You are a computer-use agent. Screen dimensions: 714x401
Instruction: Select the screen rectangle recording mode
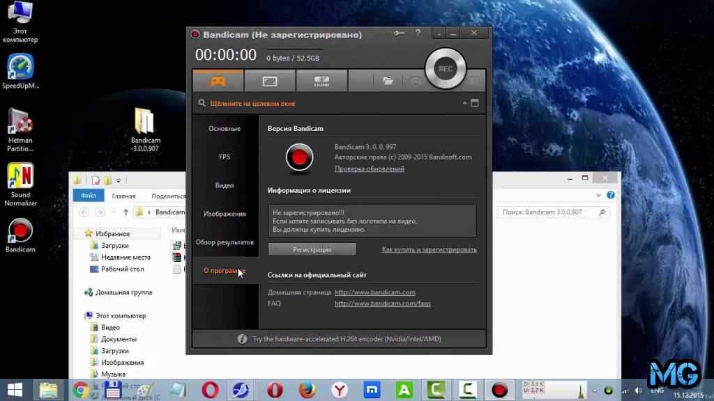coord(270,81)
